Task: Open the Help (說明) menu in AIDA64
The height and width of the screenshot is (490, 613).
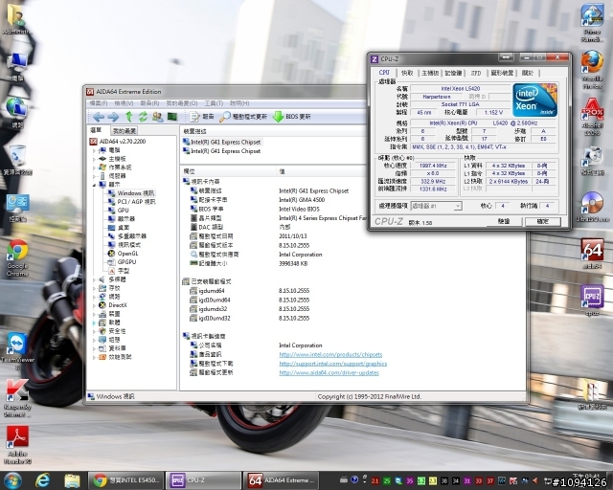Action: (239, 103)
